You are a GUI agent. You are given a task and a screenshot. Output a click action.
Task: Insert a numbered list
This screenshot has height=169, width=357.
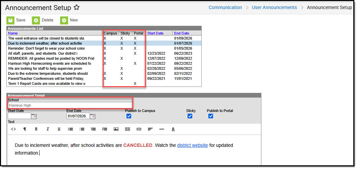point(82,129)
